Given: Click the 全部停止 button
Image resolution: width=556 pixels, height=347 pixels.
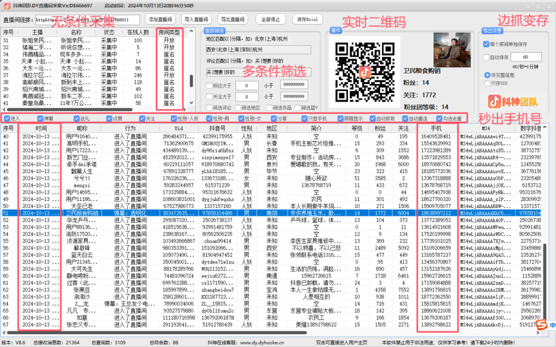Looking at the screenshot, I should tap(270, 19).
